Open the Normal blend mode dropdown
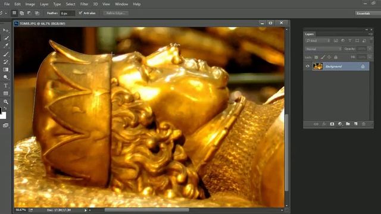The image size is (381, 214). (x=323, y=49)
